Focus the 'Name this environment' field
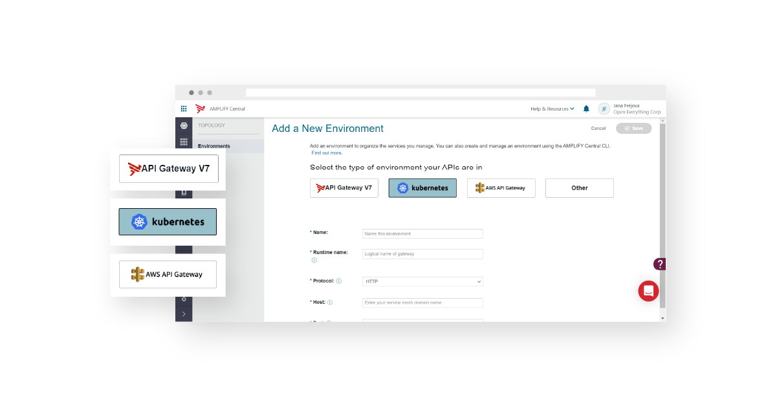The width and height of the screenshot is (777, 406). coord(422,233)
